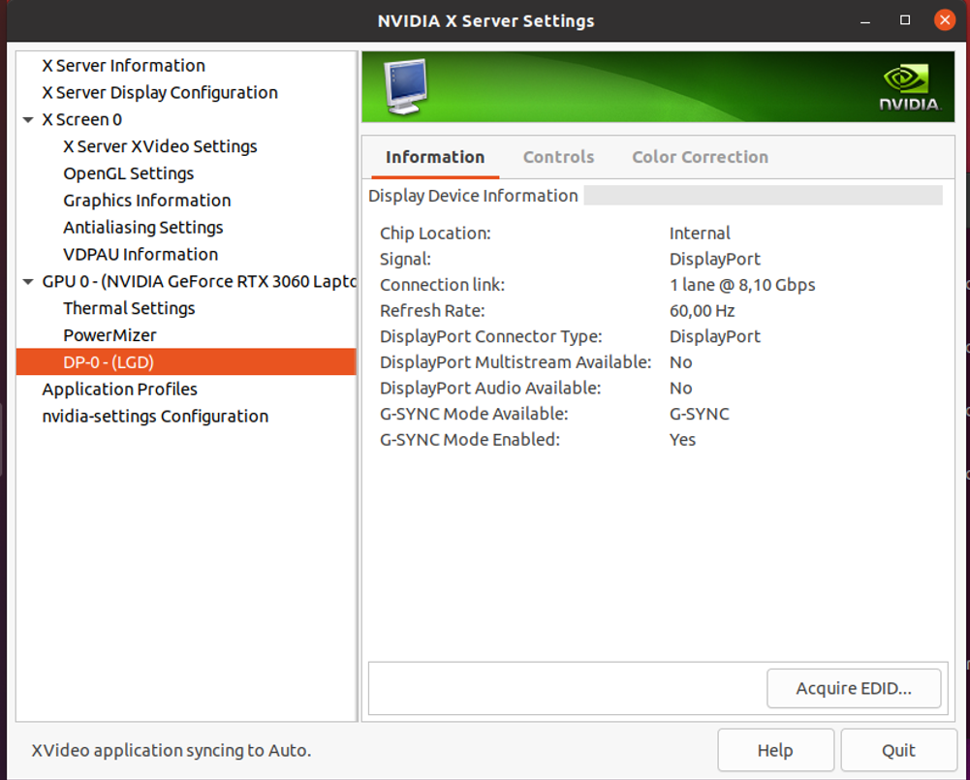This screenshot has width=970, height=780.
Task: Click the Chip Location label
Action: (435, 234)
